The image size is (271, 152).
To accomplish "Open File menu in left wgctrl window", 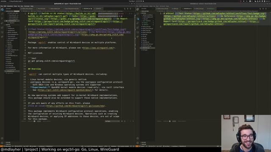I will tap(1, 6).
